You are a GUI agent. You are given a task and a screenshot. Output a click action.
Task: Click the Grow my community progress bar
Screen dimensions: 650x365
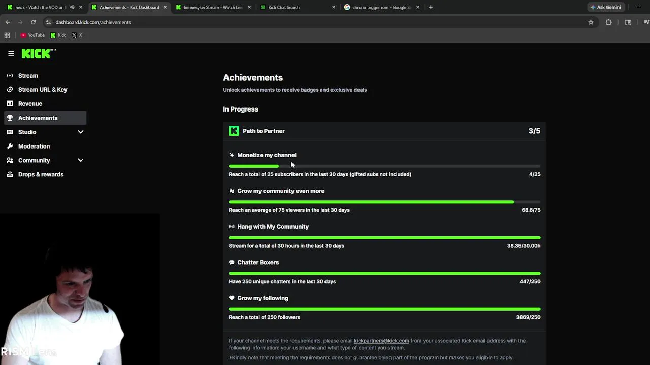tap(384, 202)
